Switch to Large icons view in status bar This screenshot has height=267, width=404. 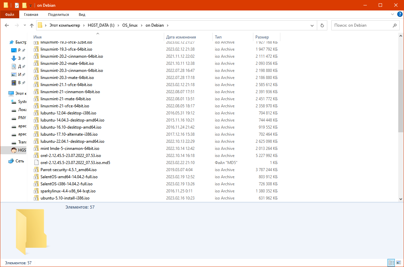point(398,263)
